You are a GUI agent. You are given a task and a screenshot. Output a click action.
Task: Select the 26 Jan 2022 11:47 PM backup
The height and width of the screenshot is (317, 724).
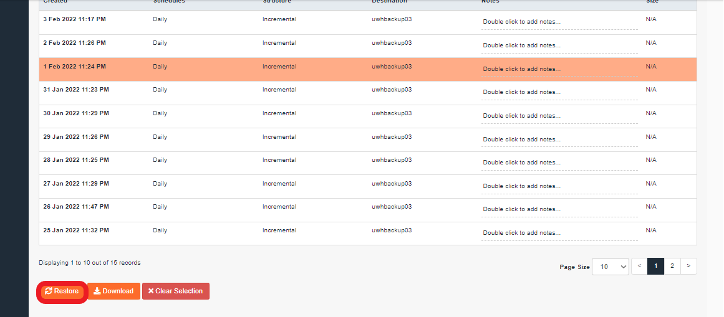pyautogui.click(x=76, y=207)
